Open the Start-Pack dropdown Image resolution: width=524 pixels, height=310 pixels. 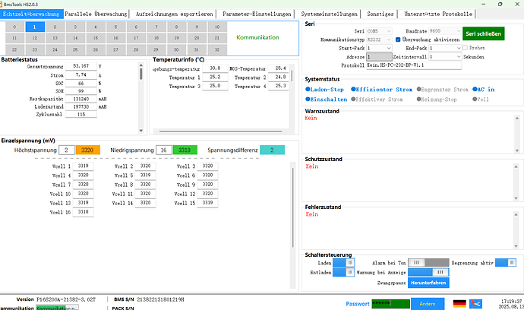(379, 48)
